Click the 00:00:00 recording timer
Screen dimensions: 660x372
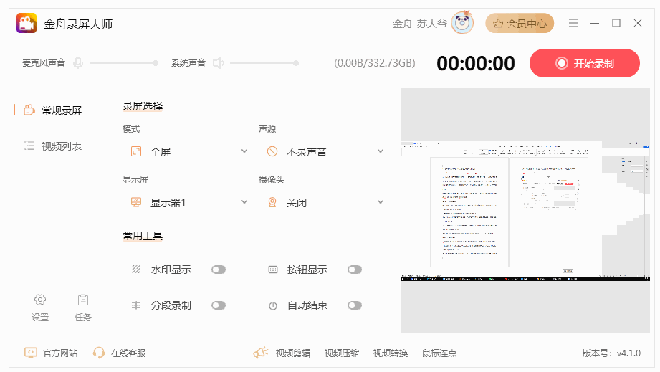tap(476, 64)
